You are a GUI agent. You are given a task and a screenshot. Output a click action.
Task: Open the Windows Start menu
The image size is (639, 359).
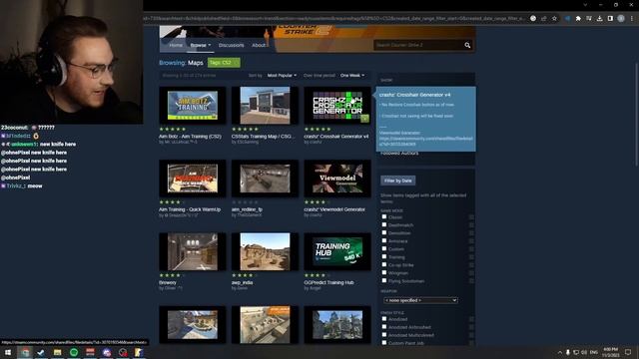click(x=8, y=352)
